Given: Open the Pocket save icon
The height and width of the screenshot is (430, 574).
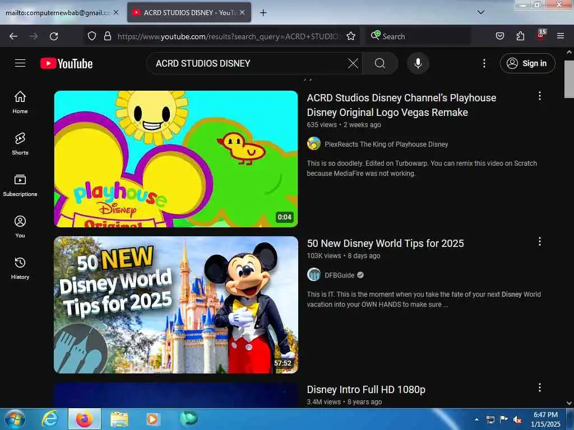Looking at the screenshot, I should click(499, 36).
